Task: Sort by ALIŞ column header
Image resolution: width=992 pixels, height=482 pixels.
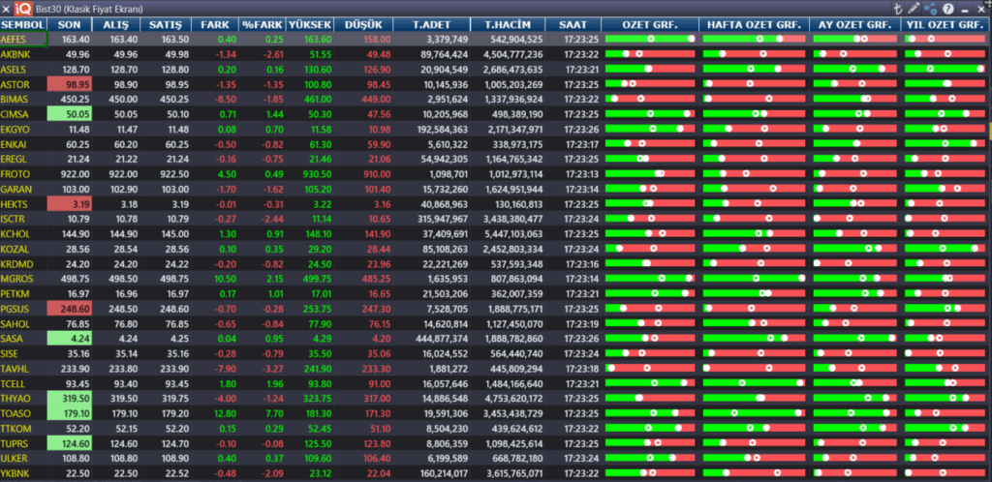Action: (117, 24)
